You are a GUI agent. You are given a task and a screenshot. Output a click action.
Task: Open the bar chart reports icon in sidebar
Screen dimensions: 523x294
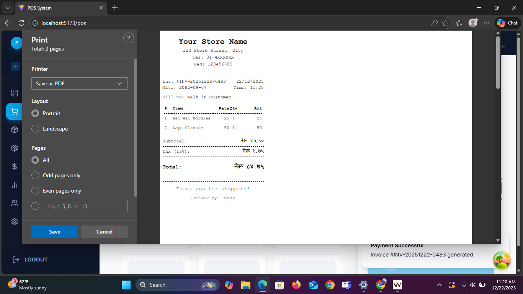click(x=15, y=185)
